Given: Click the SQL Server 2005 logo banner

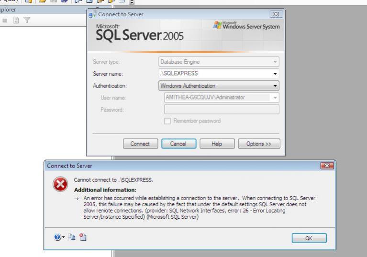Looking at the screenshot, I should (x=140, y=34).
